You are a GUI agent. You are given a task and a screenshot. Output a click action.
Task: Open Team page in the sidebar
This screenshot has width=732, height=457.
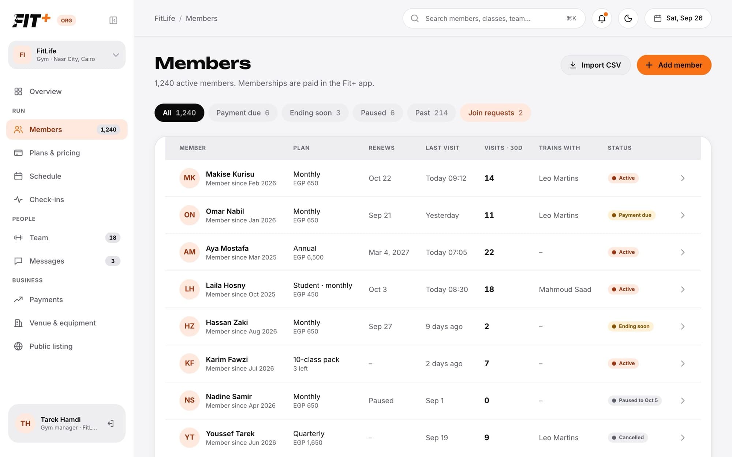[67, 238]
